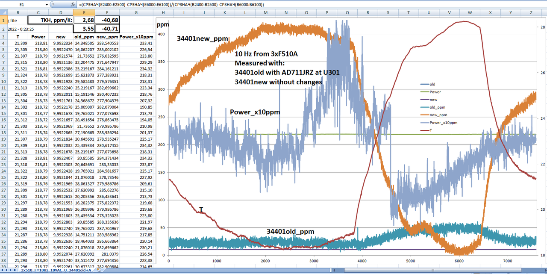Screen dimensions: 547x274
Task: Click cell with value 283,540553
Action: tap(107, 43)
